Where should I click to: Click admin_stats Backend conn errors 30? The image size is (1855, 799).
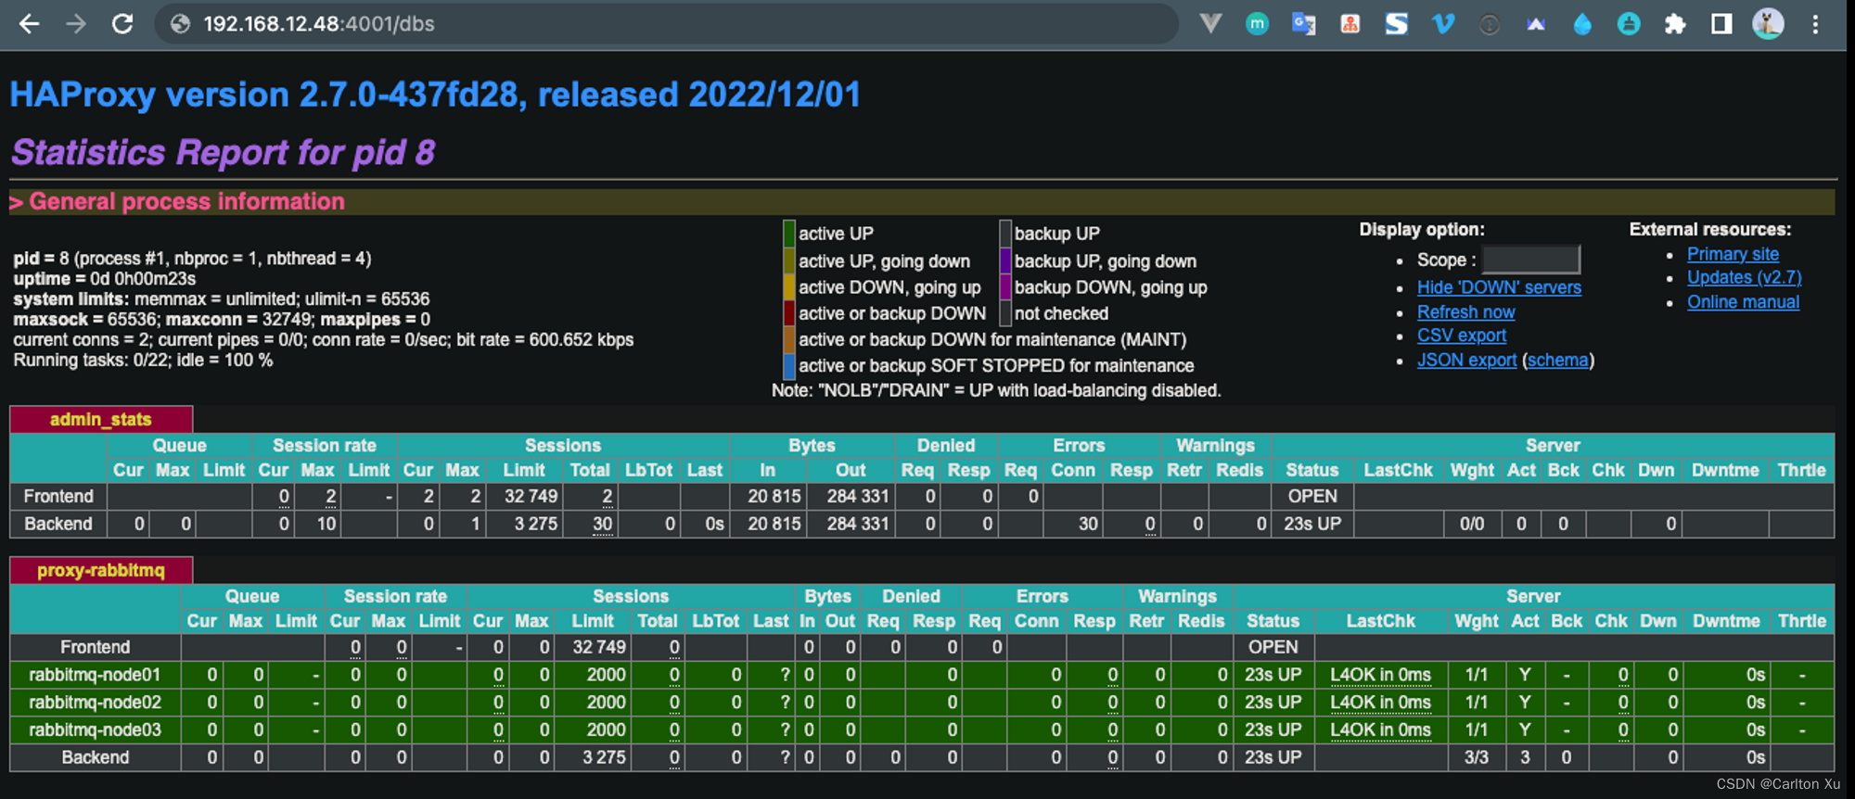[1087, 524]
